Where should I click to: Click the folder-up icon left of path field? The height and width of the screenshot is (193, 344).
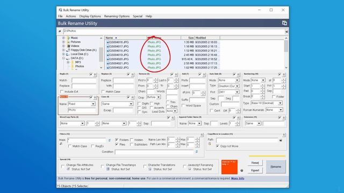point(60,31)
